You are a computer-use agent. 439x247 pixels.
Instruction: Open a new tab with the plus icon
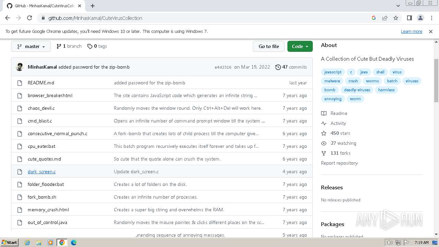tap(93, 5)
